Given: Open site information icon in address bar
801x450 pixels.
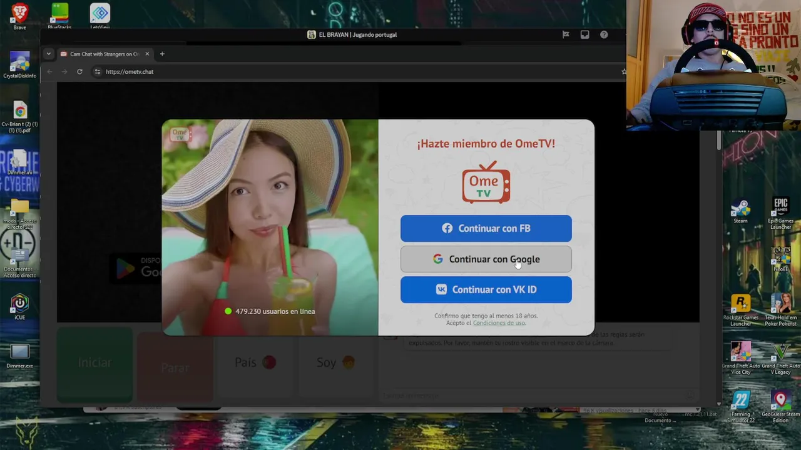Looking at the screenshot, I should [97, 72].
